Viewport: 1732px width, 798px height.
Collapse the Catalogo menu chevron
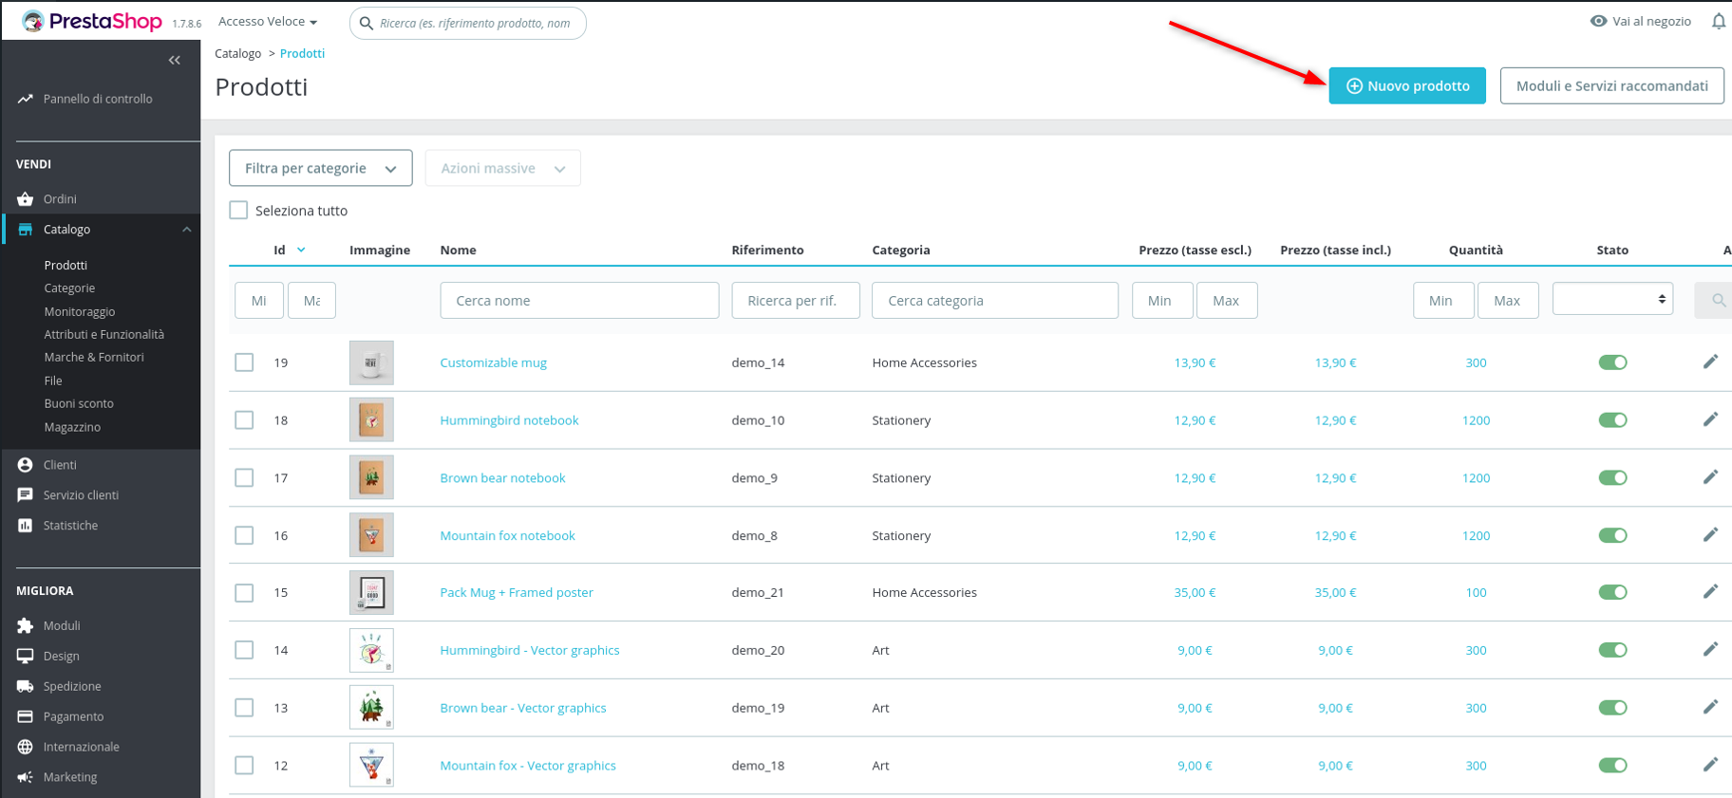(187, 230)
